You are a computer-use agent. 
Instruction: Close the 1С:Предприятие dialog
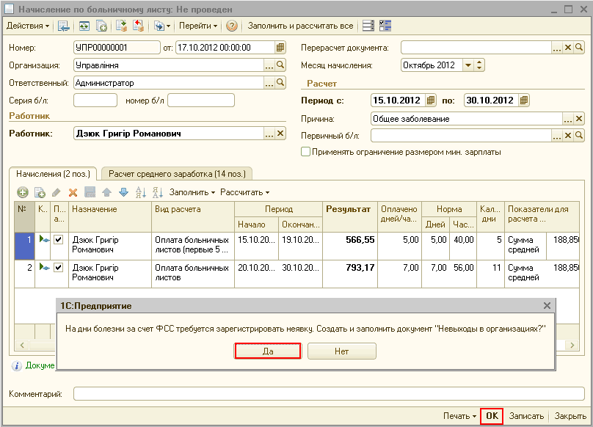coord(547,306)
